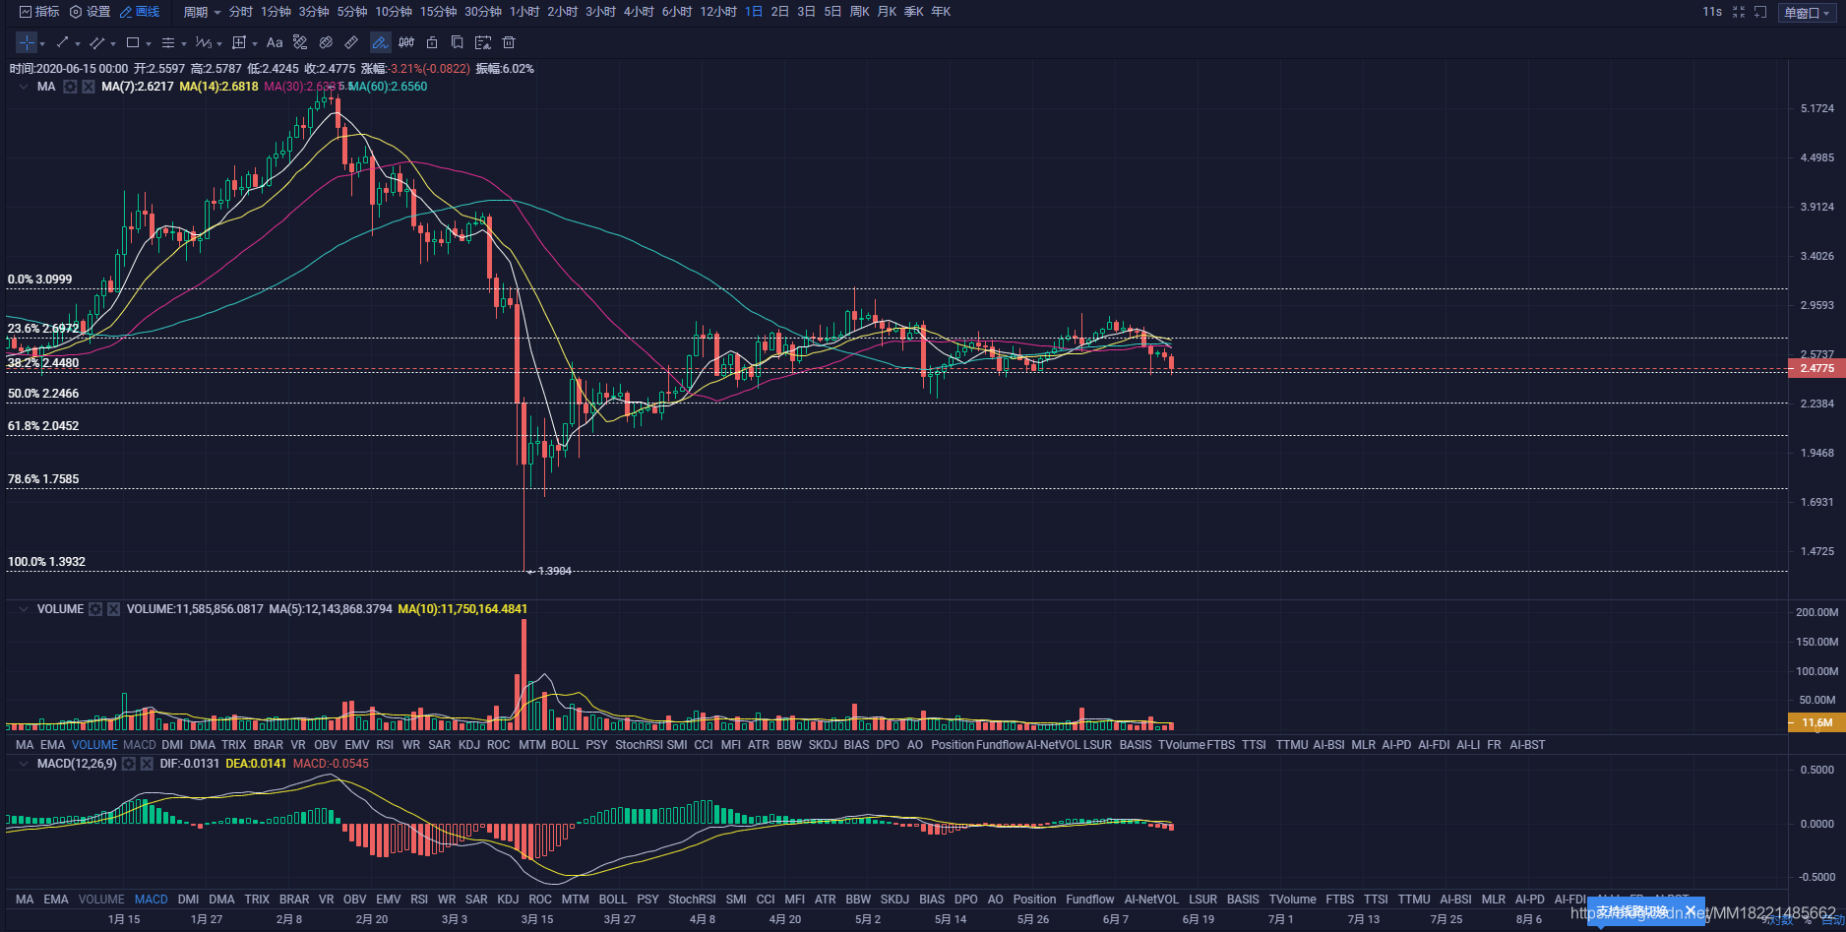Click the 23.6% 2.6972 Fibonacci level label
This screenshot has width=1846, height=932.
(x=43, y=329)
